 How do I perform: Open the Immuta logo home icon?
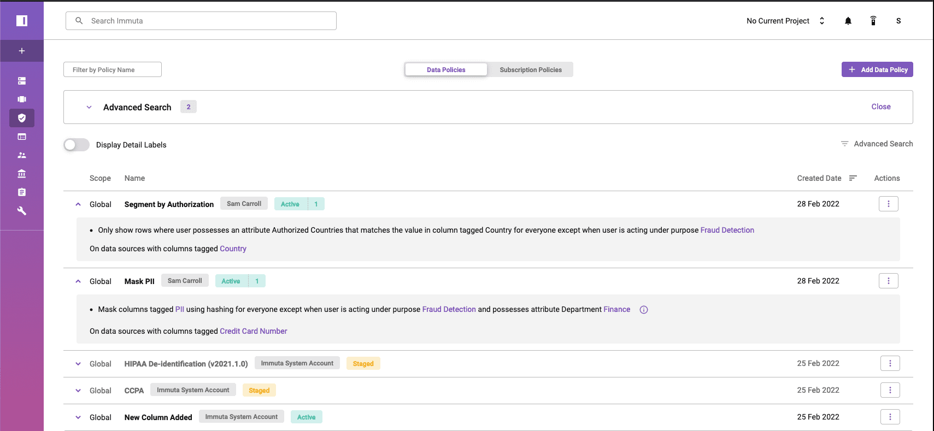tap(22, 21)
